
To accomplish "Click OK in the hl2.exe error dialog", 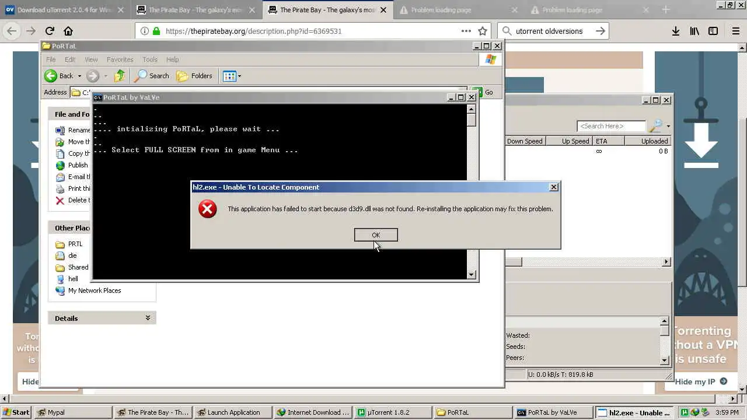I will coord(376,235).
